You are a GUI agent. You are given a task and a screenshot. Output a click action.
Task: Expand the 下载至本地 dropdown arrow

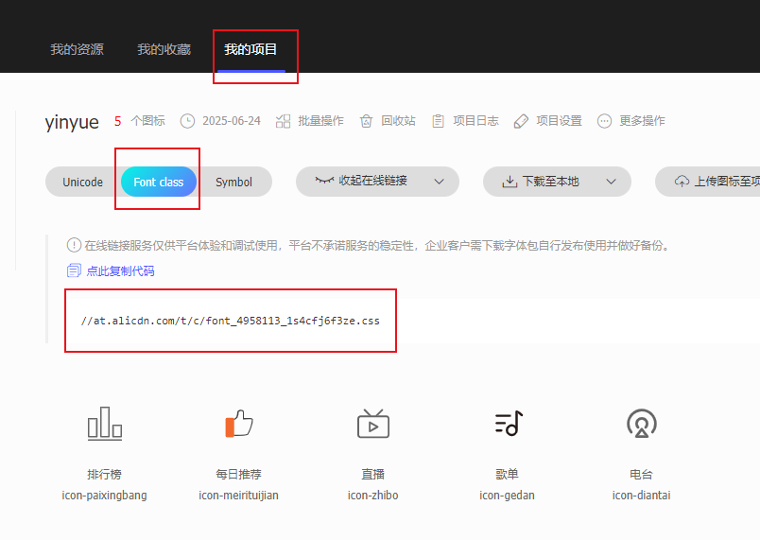(x=612, y=182)
